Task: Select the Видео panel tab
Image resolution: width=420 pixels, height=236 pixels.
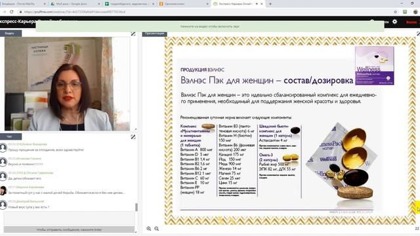Action: [x=10, y=33]
